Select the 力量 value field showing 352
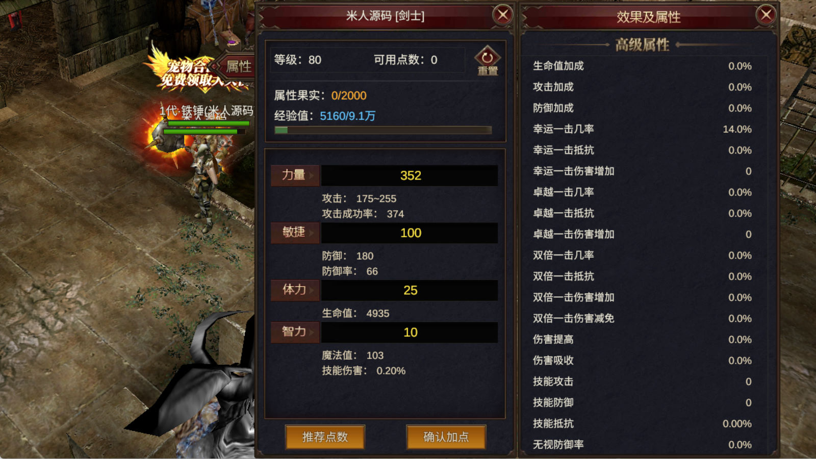816x459 pixels. pyautogui.click(x=410, y=175)
